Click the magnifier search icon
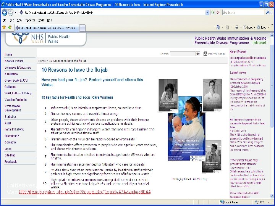275x206 pixels. 267,13
